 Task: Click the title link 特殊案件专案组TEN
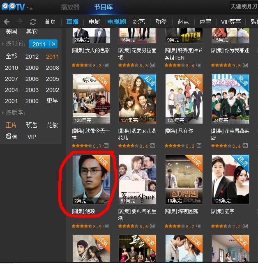click(184, 54)
